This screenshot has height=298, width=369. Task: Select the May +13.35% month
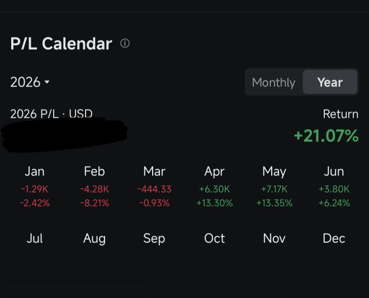click(x=275, y=187)
